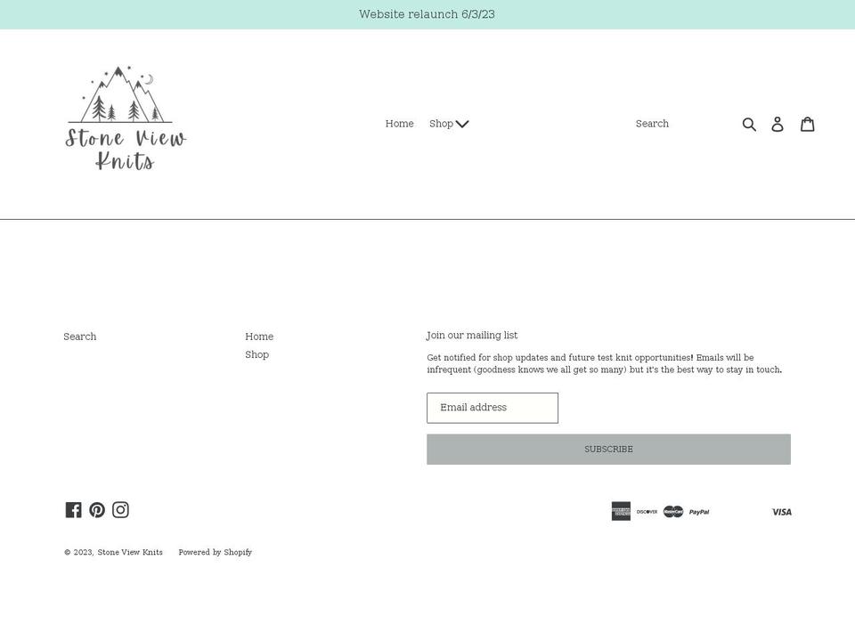Click the PayPal payment icon
The width and height of the screenshot is (855, 641).
click(x=700, y=512)
